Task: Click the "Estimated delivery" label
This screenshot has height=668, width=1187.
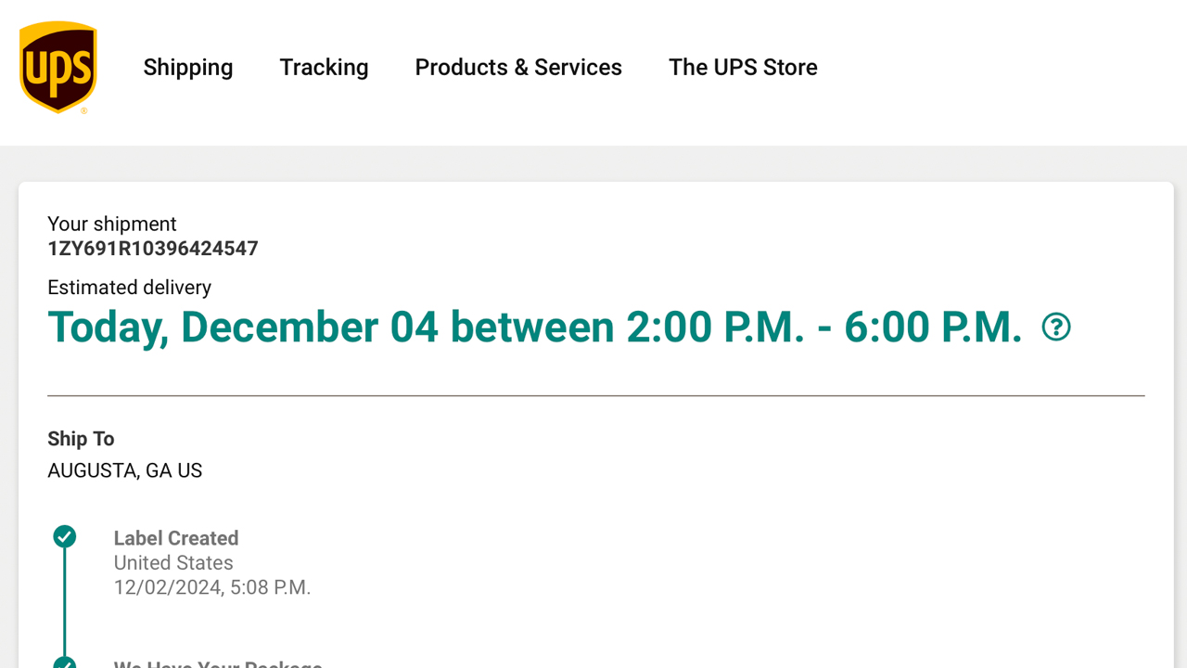Action: pos(130,288)
